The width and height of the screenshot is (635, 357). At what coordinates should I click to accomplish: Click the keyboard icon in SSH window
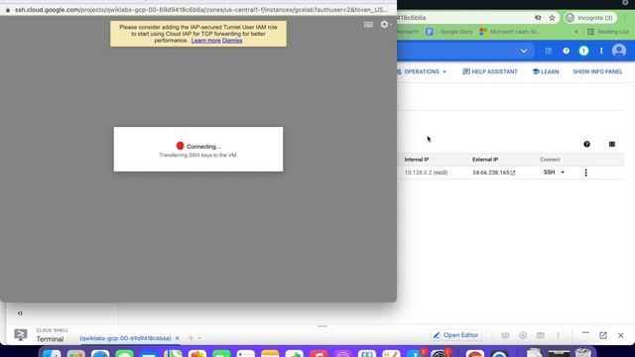368,25
